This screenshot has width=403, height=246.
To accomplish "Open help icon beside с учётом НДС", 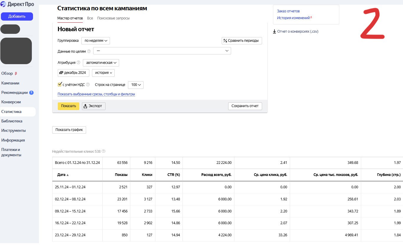I will point(88,84).
